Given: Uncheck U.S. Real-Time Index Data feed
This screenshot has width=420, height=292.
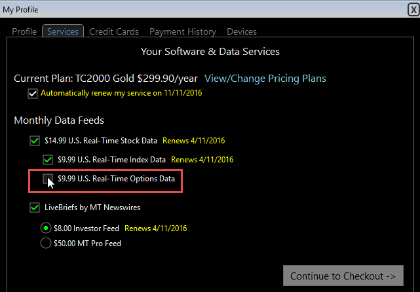Looking at the screenshot, I should [48, 160].
